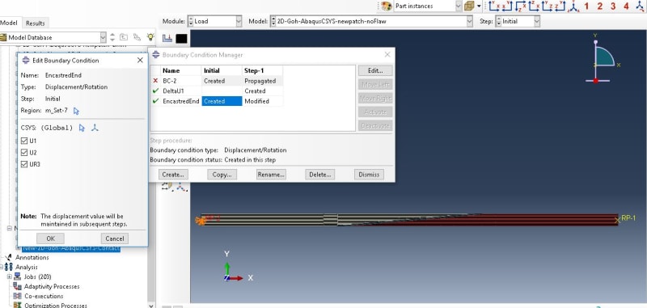Click the tree up/down spinner arrows
647x308 pixels.
112,37
